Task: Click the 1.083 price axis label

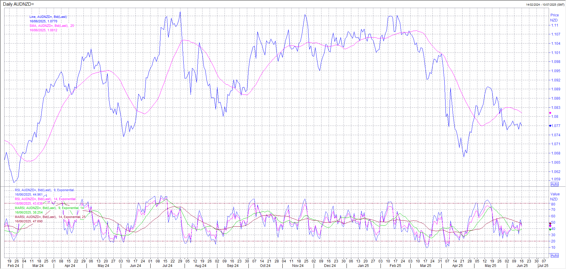Action: coord(556,107)
